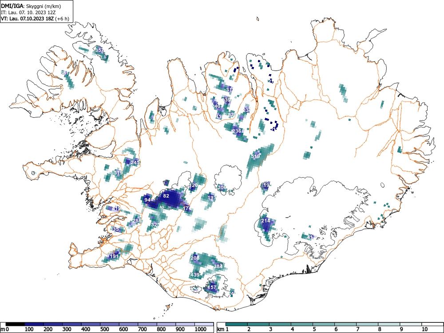Click the legend swatch between 7 and 8 km
Image resolution: width=444 pixels, height=333 pixels.
[x=367, y=324]
